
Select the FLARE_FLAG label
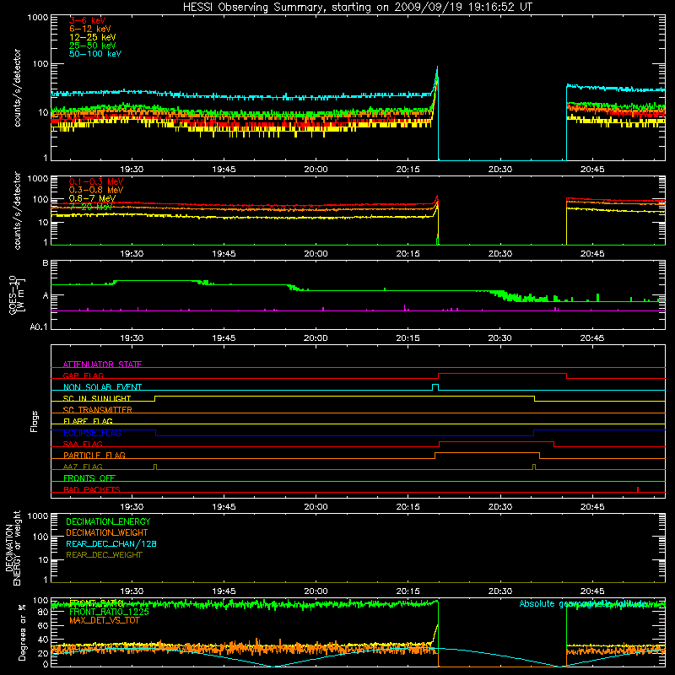pos(88,421)
